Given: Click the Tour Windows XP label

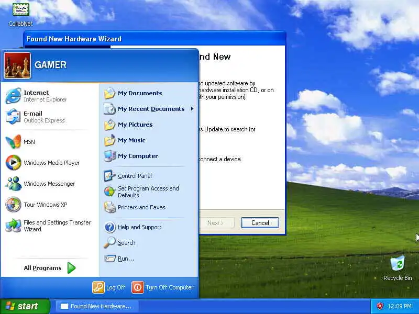Looking at the screenshot, I should point(46,205).
